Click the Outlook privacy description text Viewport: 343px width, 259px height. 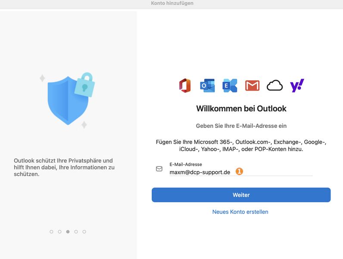[x=64, y=167]
